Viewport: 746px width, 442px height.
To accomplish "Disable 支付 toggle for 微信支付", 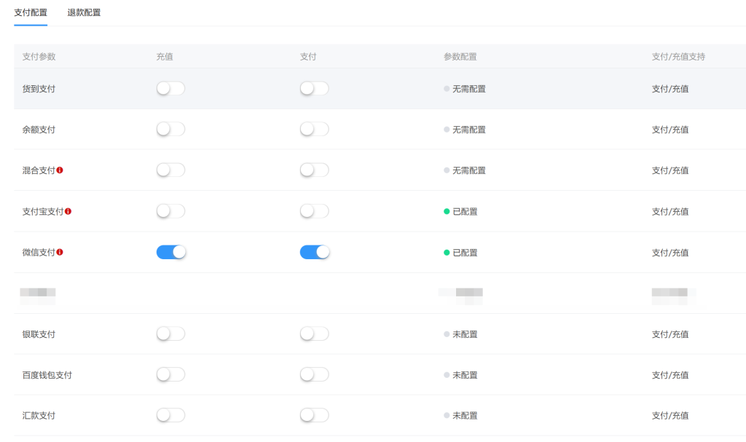I will pos(315,252).
